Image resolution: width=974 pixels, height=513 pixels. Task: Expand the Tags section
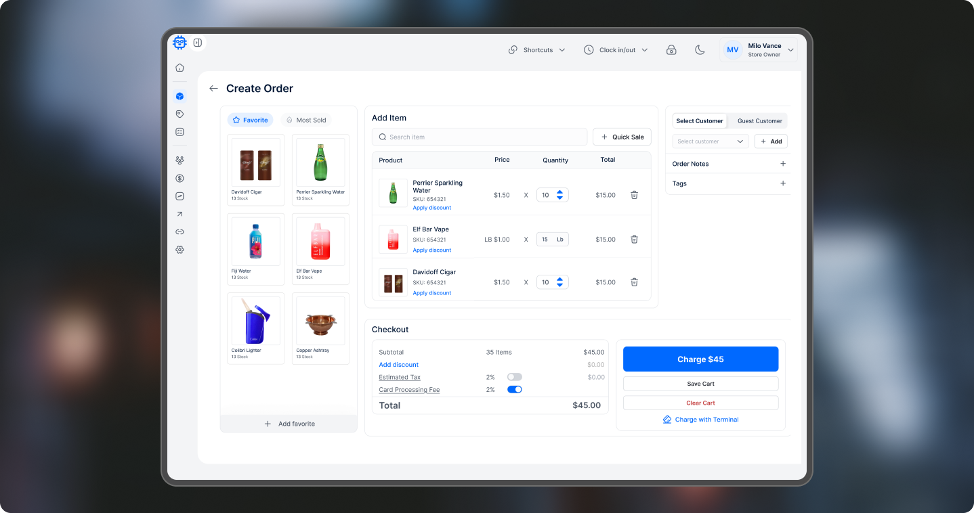783,183
